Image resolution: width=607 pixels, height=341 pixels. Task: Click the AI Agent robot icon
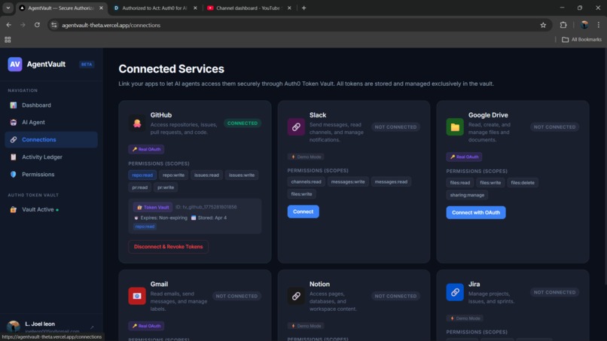pos(14,122)
